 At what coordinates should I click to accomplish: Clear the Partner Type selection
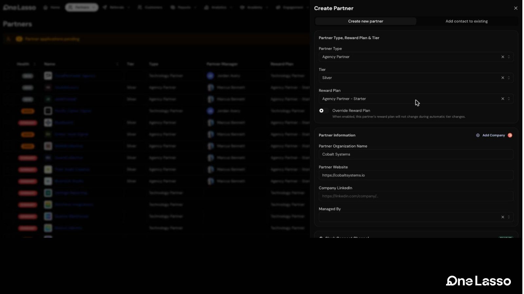503,57
